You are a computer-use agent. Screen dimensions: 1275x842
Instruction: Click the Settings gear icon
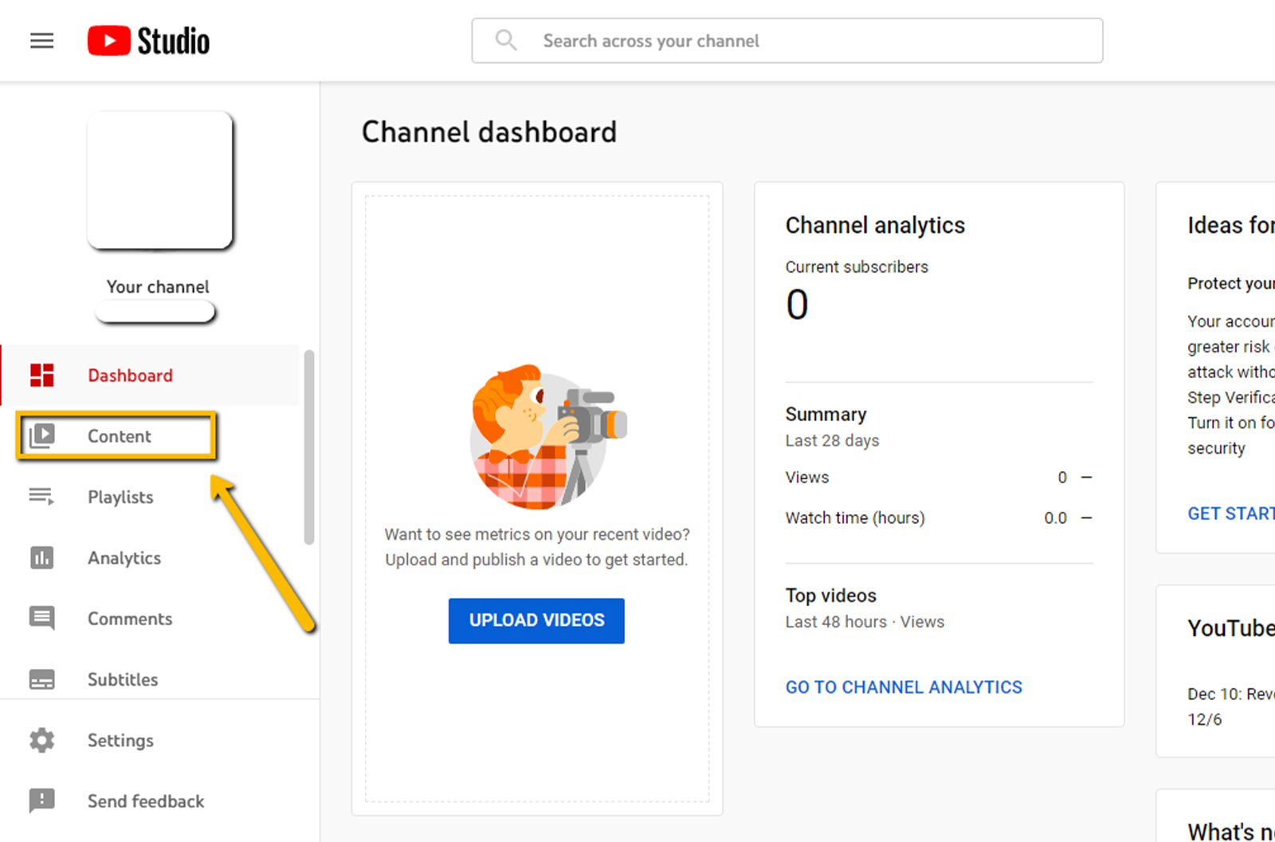[42, 740]
